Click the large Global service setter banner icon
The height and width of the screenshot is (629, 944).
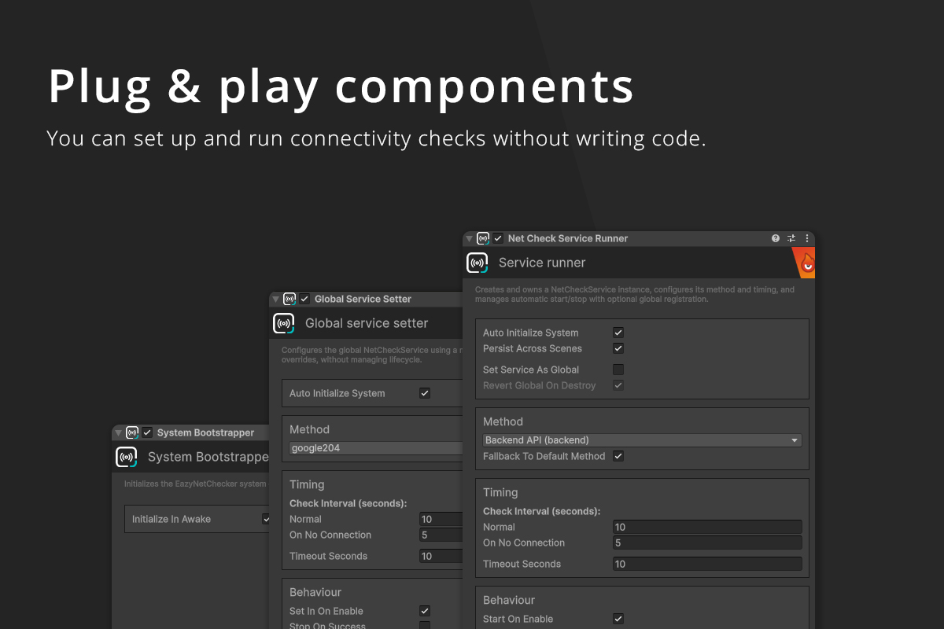pos(284,323)
